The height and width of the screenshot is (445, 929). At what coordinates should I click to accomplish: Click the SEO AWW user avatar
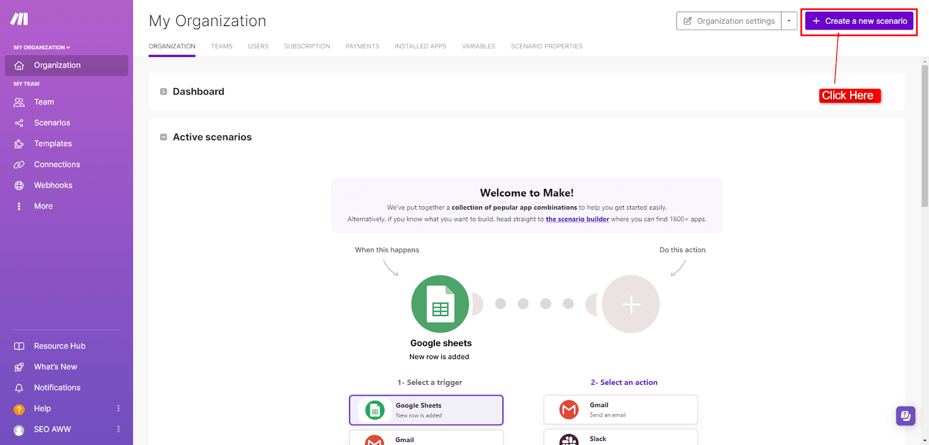click(x=19, y=430)
